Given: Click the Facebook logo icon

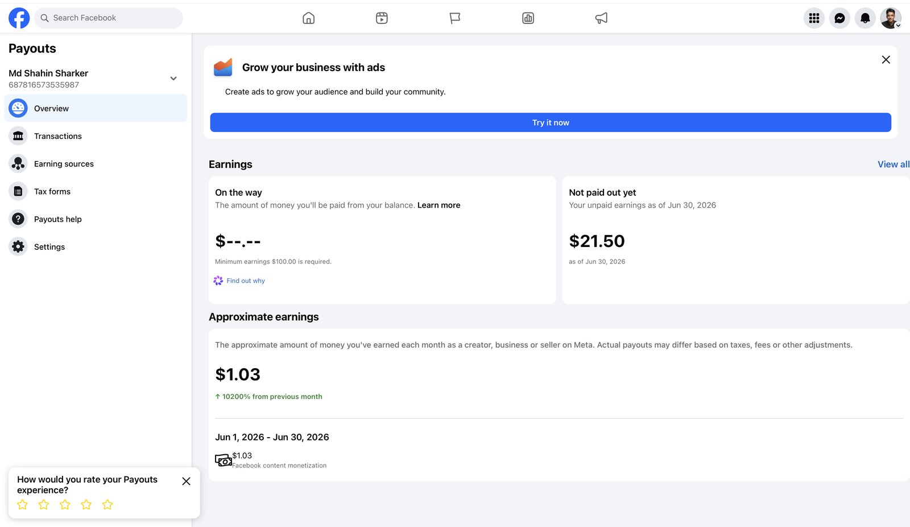Looking at the screenshot, I should [19, 18].
